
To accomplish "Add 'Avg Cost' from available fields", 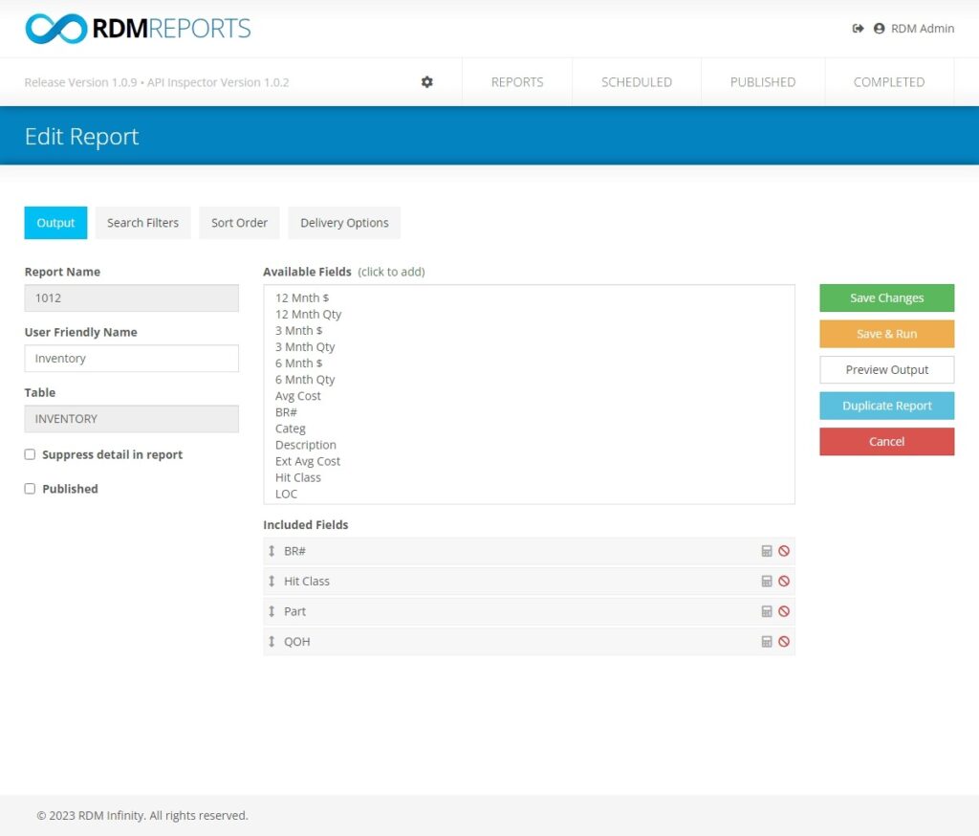I will [x=298, y=396].
